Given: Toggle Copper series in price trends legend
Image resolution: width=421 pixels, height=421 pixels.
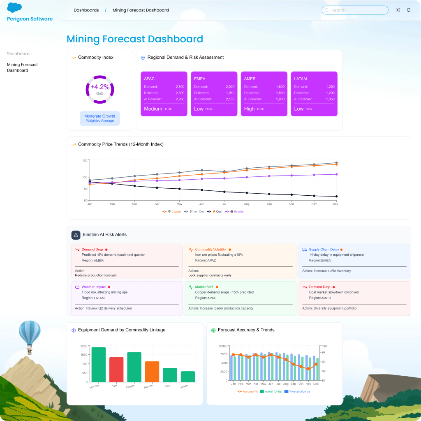Looking at the screenshot, I should tap(172, 211).
